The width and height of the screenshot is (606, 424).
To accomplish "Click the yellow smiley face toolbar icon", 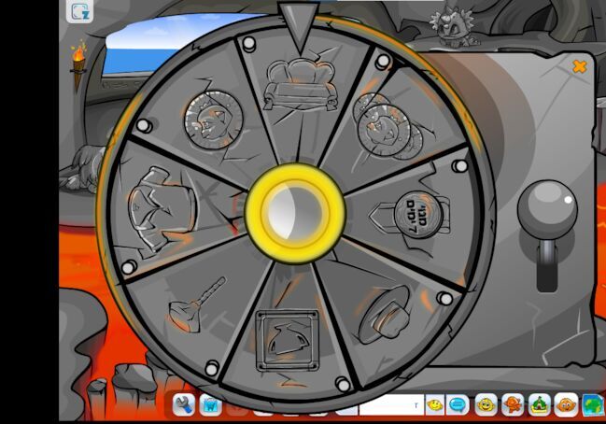I will (486, 404).
